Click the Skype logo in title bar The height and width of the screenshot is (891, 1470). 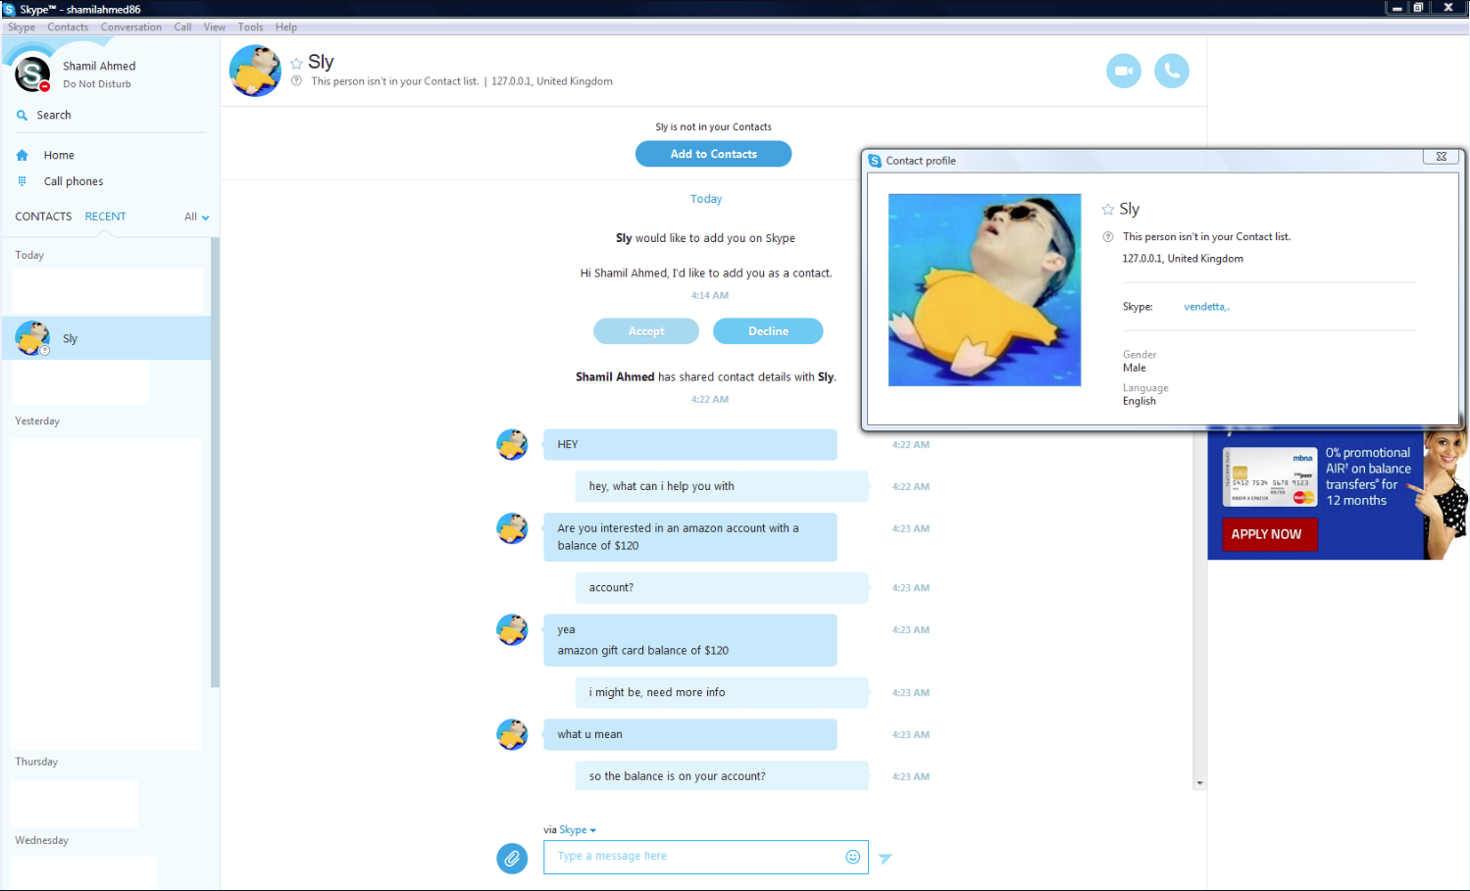pos(9,9)
